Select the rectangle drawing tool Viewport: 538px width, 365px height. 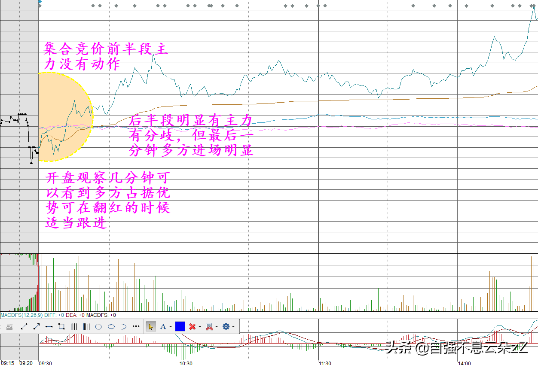[61, 326]
